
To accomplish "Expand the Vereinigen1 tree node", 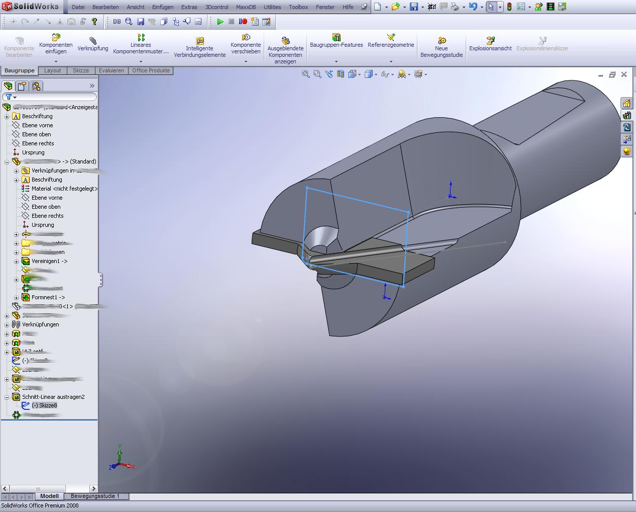I will (x=16, y=262).
